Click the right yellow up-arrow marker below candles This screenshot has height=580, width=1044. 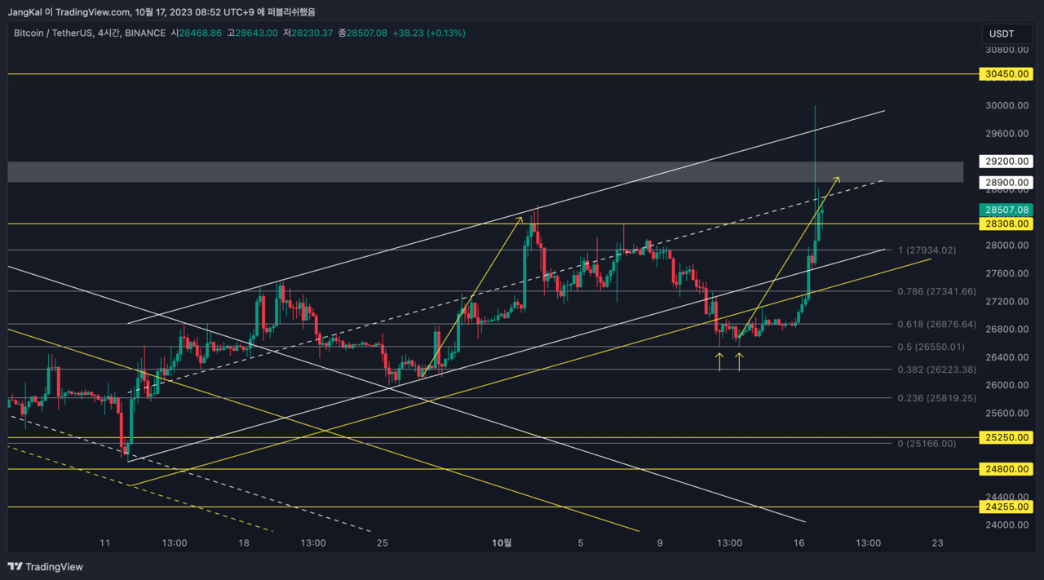(x=739, y=361)
